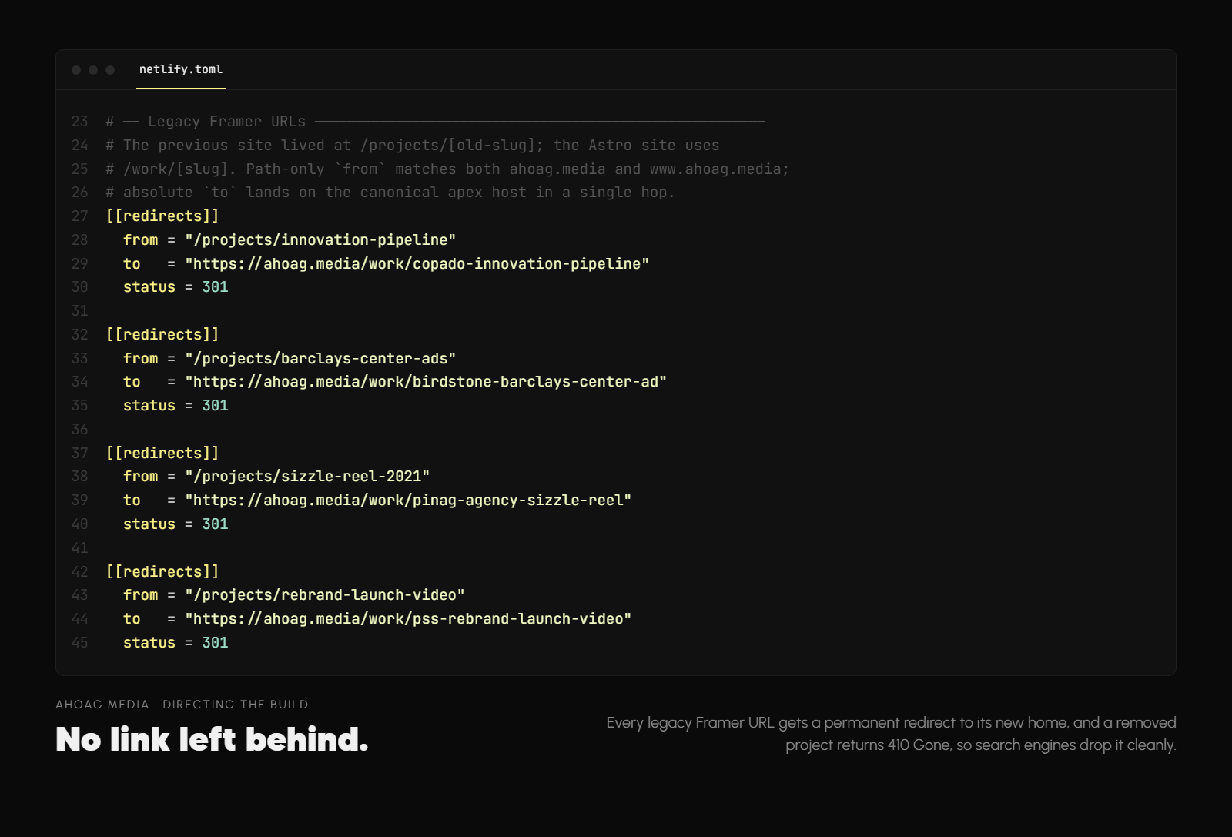The height and width of the screenshot is (837, 1232).
Task: Click line number 23 in the gutter
Action: pyautogui.click(x=80, y=122)
